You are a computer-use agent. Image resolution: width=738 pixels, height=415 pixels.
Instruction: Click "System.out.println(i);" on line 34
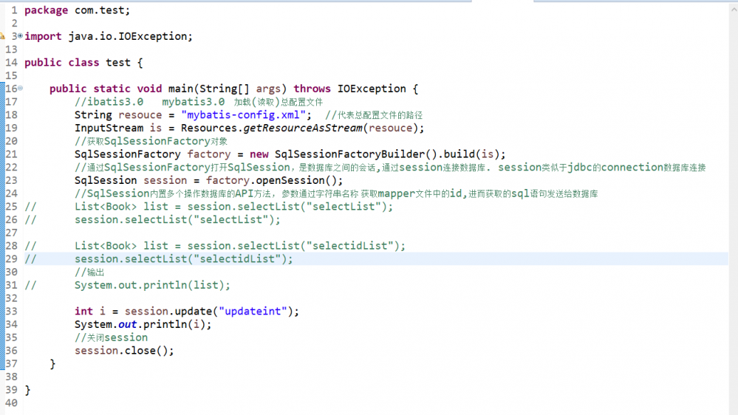pyautogui.click(x=143, y=325)
